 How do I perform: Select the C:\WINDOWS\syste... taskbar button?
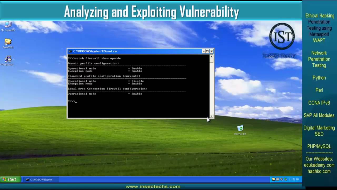[x=42, y=179]
